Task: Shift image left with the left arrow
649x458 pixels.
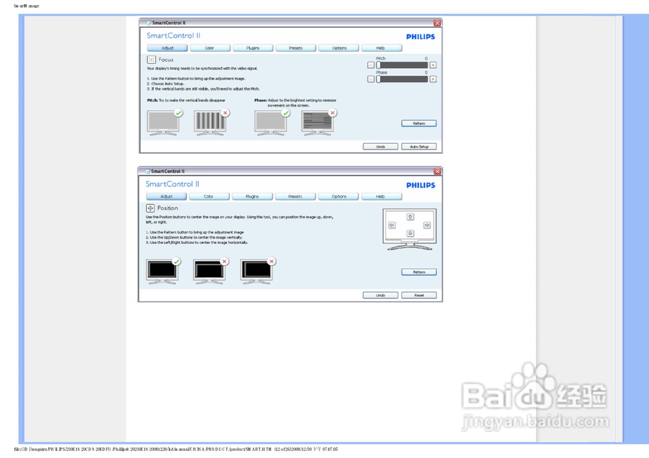Action: [x=392, y=225]
